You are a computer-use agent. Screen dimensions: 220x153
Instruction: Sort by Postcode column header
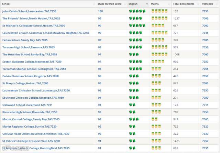pos(209,4)
